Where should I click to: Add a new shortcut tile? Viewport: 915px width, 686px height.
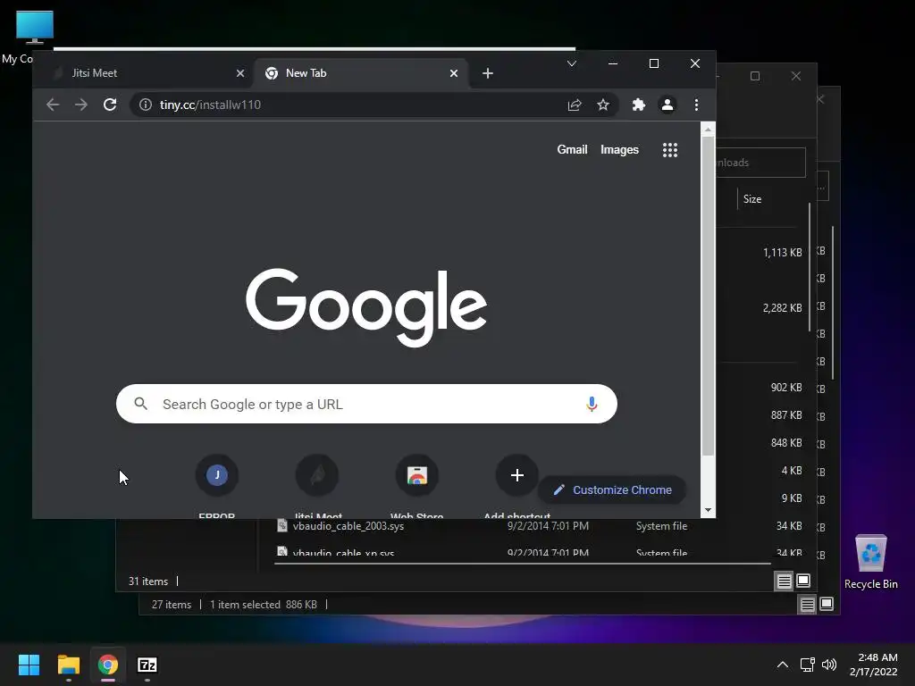point(517,487)
